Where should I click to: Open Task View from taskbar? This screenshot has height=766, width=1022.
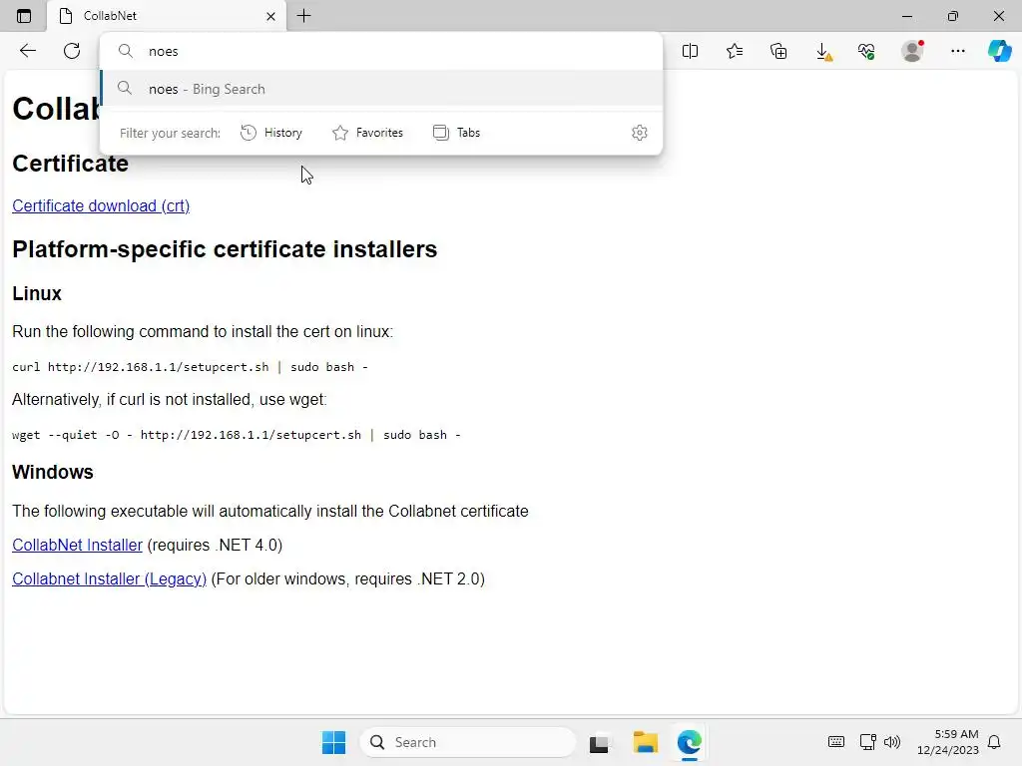[x=600, y=742]
